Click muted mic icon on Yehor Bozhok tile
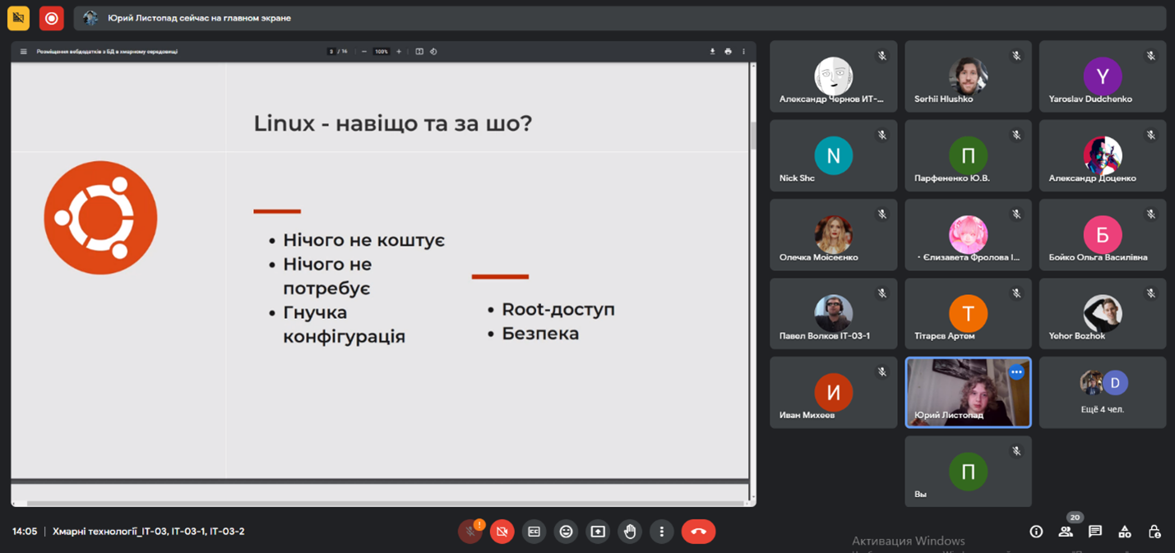Viewport: 1175px width, 553px height. click(x=1151, y=293)
